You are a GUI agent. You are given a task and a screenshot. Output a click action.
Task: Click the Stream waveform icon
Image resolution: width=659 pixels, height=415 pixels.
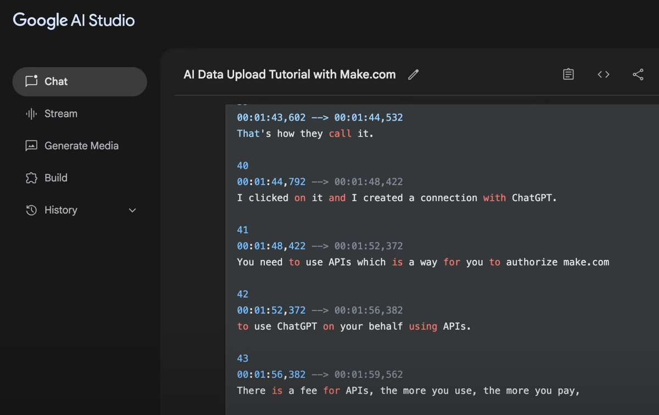31,113
